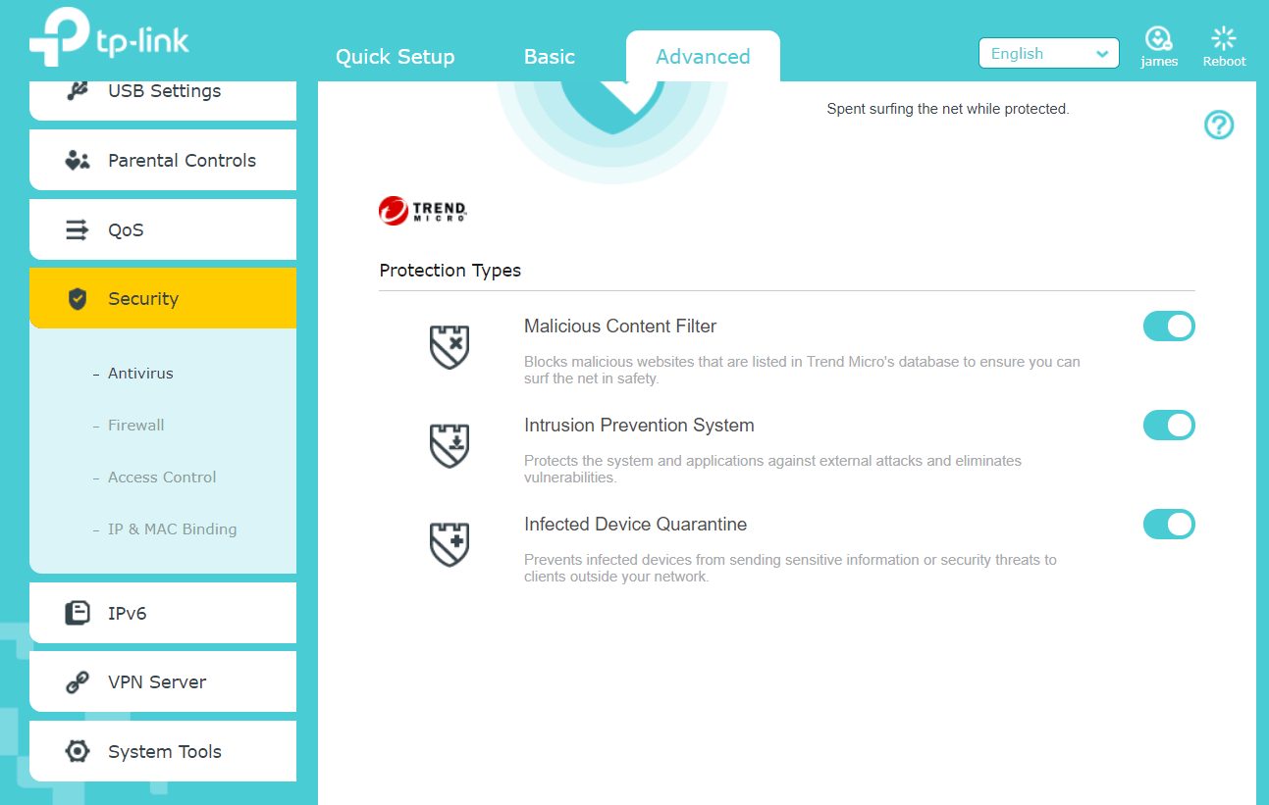Go to IP & MAC Binding
Screen dimensions: 1269x805
click(172, 529)
